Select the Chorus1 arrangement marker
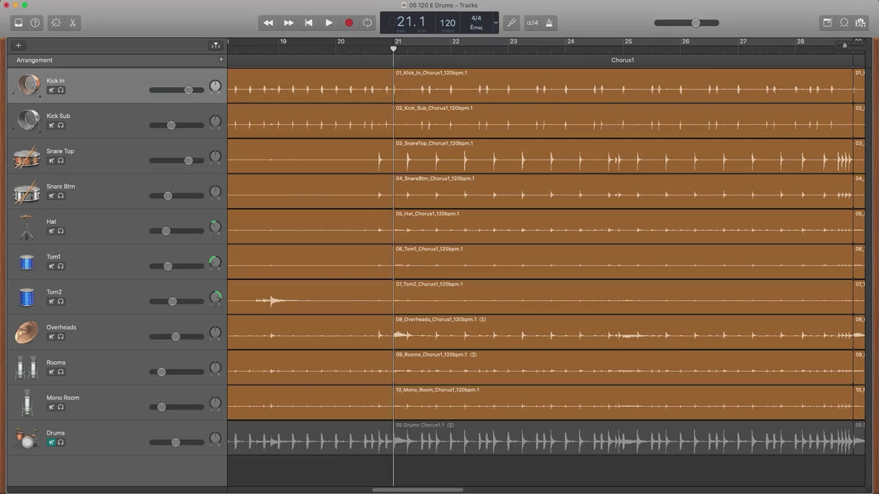 (x=622, y=60)
